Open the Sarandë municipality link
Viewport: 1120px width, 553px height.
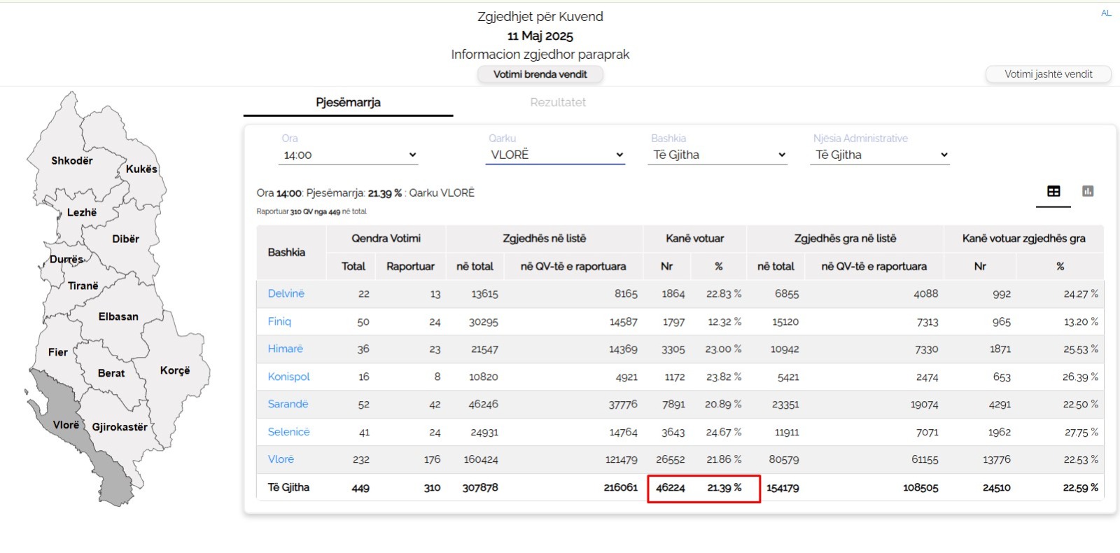click(288, 404)
